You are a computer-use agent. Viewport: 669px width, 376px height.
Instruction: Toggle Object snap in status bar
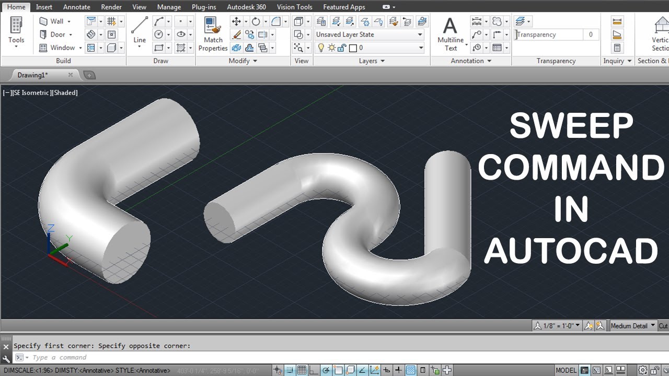[339, 370]
